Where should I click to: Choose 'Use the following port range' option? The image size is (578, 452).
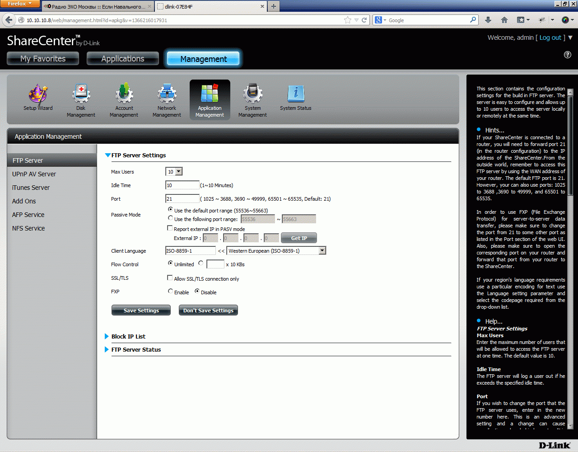click(x=170, y=218)
